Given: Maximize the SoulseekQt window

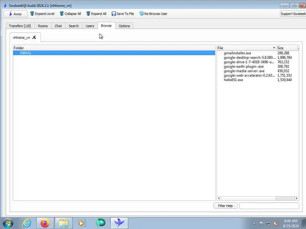Looking at the screenshot, I should tap(294, 6).
